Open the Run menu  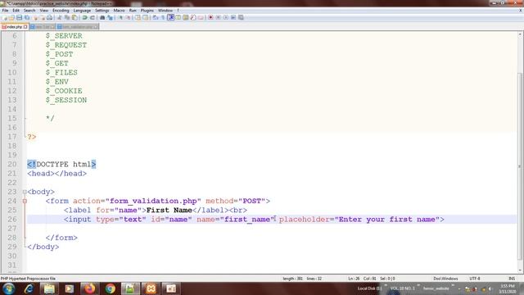tap(133, 11)
